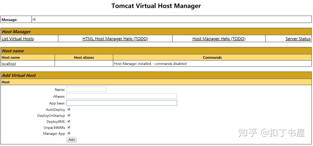
Task: Open the List Virtual Hosts link
Action: point(18,39)
